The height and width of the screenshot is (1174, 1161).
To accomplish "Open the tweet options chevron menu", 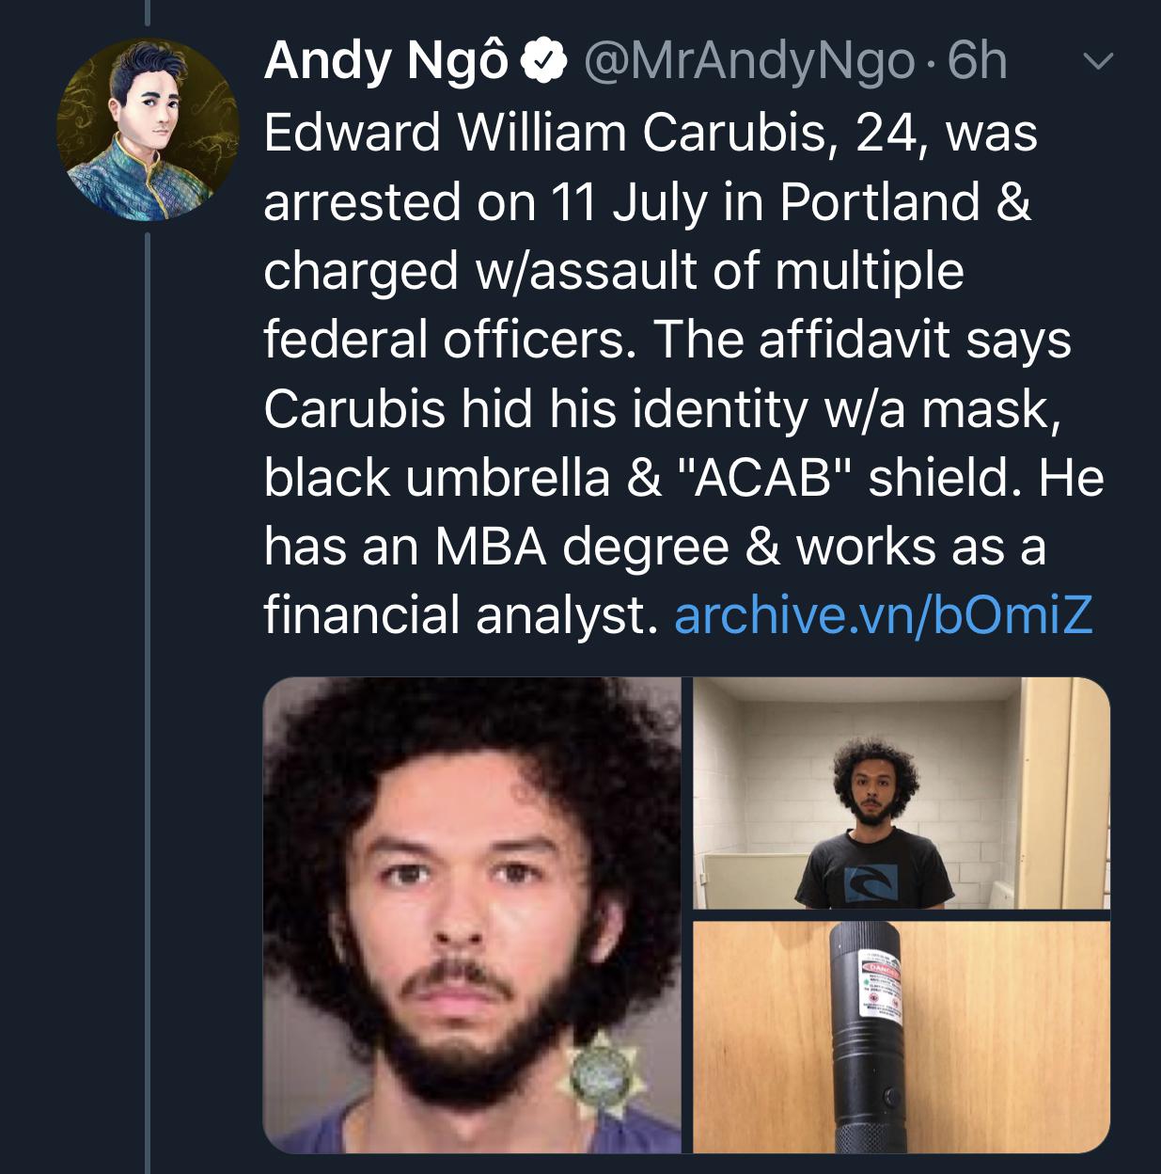I will pyautogui.click(x=1095, y=64).
